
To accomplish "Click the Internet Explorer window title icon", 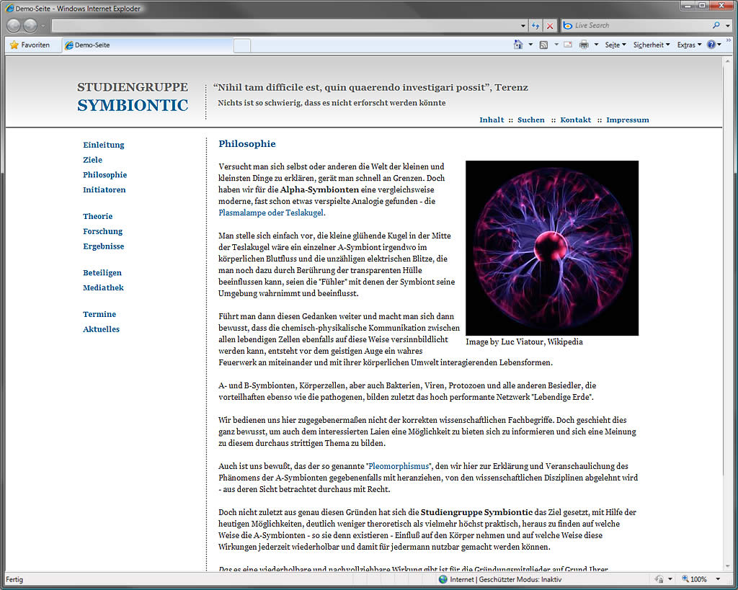I will coord(9,9).
